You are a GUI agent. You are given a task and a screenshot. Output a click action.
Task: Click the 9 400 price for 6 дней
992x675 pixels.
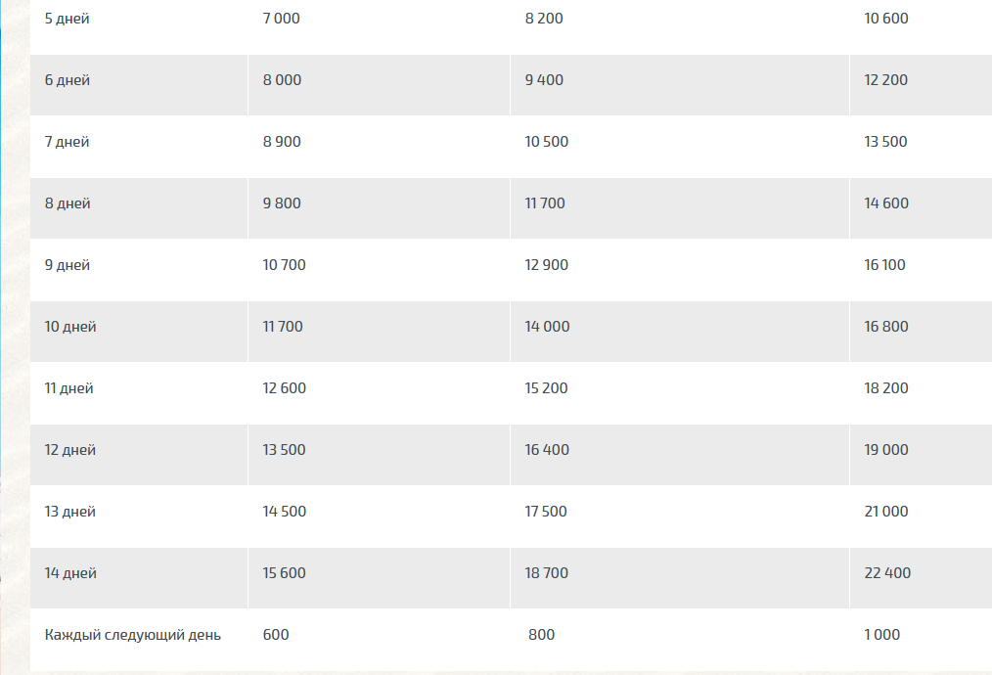pyautogui.click(x=544, y=79)
